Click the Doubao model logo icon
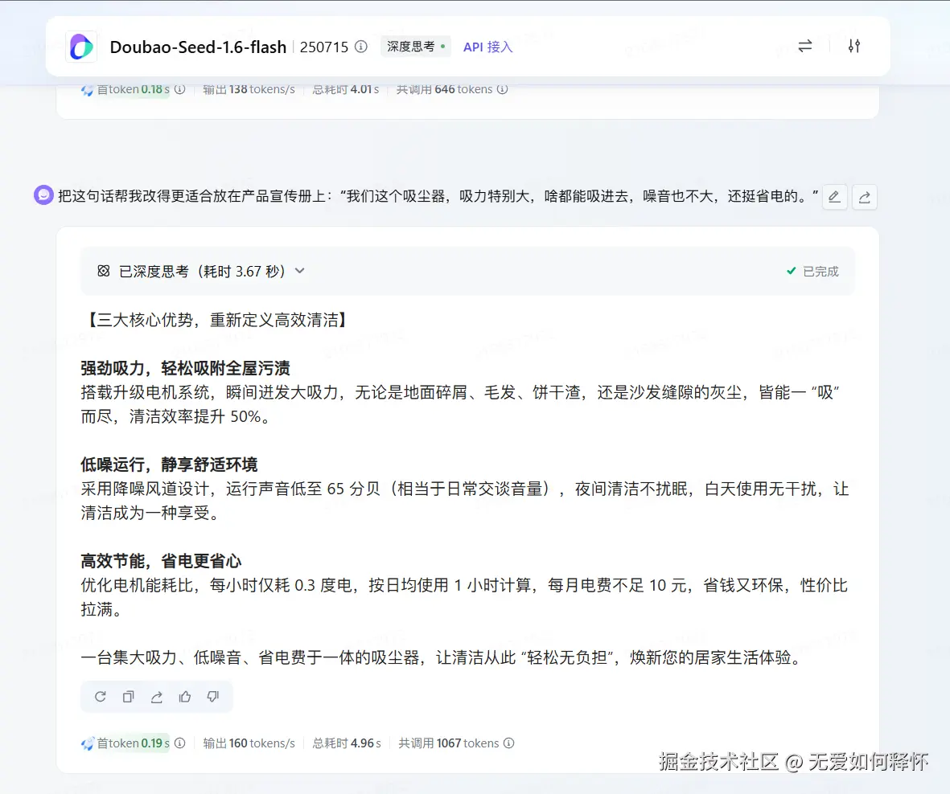 [81, 47]
